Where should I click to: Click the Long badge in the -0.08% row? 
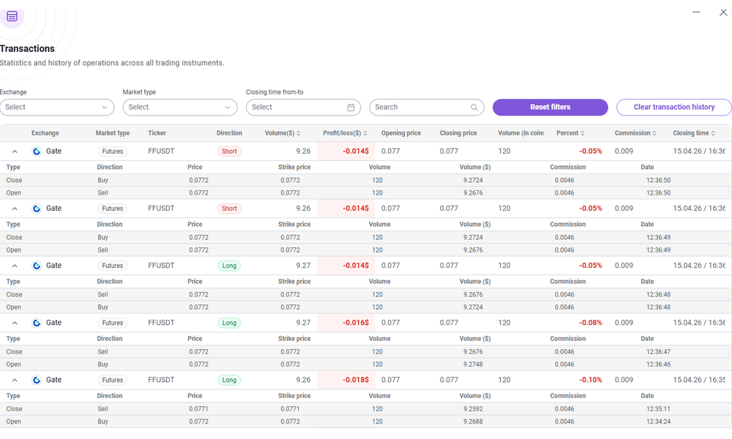[229, 323]
